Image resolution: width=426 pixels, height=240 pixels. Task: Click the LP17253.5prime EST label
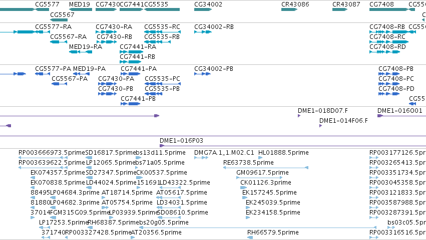tap(64, 223)
